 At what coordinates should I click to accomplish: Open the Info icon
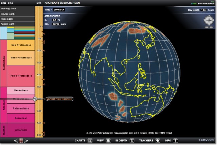coord(175,140)
